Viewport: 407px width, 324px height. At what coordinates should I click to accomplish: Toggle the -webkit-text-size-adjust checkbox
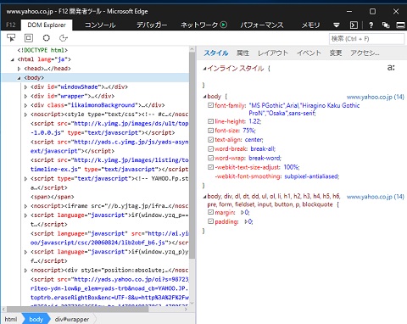(x=210, y=167)
